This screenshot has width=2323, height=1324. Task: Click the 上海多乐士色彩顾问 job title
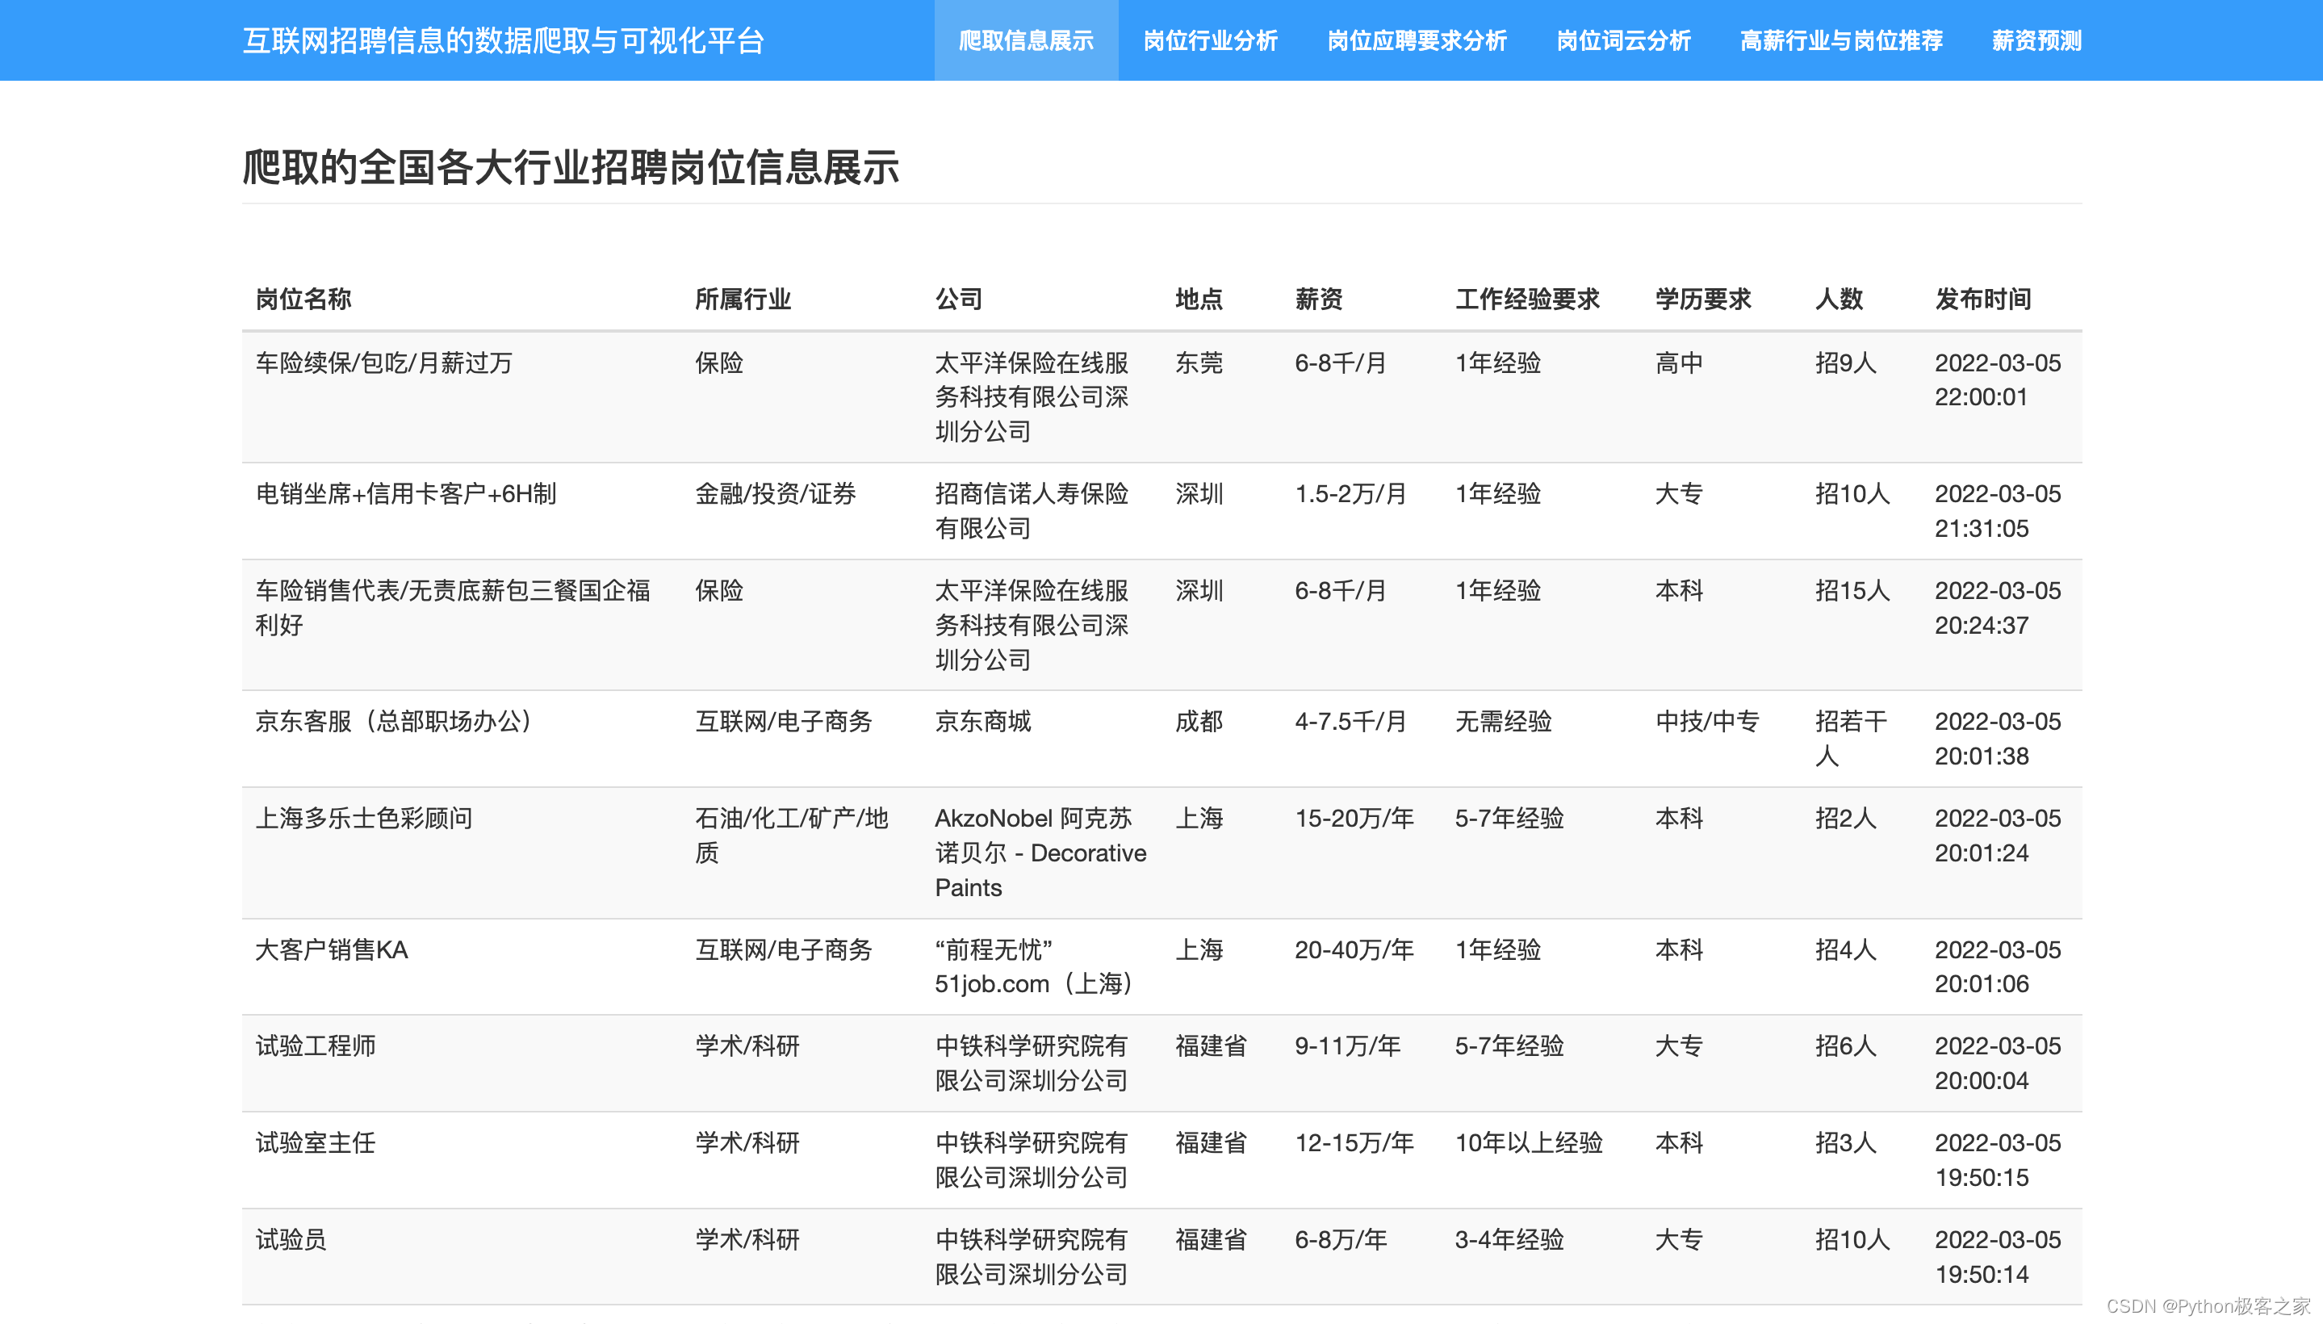364,818
